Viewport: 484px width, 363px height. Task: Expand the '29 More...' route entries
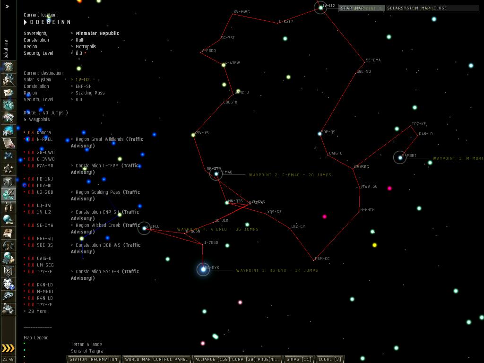tap(37, 311)
